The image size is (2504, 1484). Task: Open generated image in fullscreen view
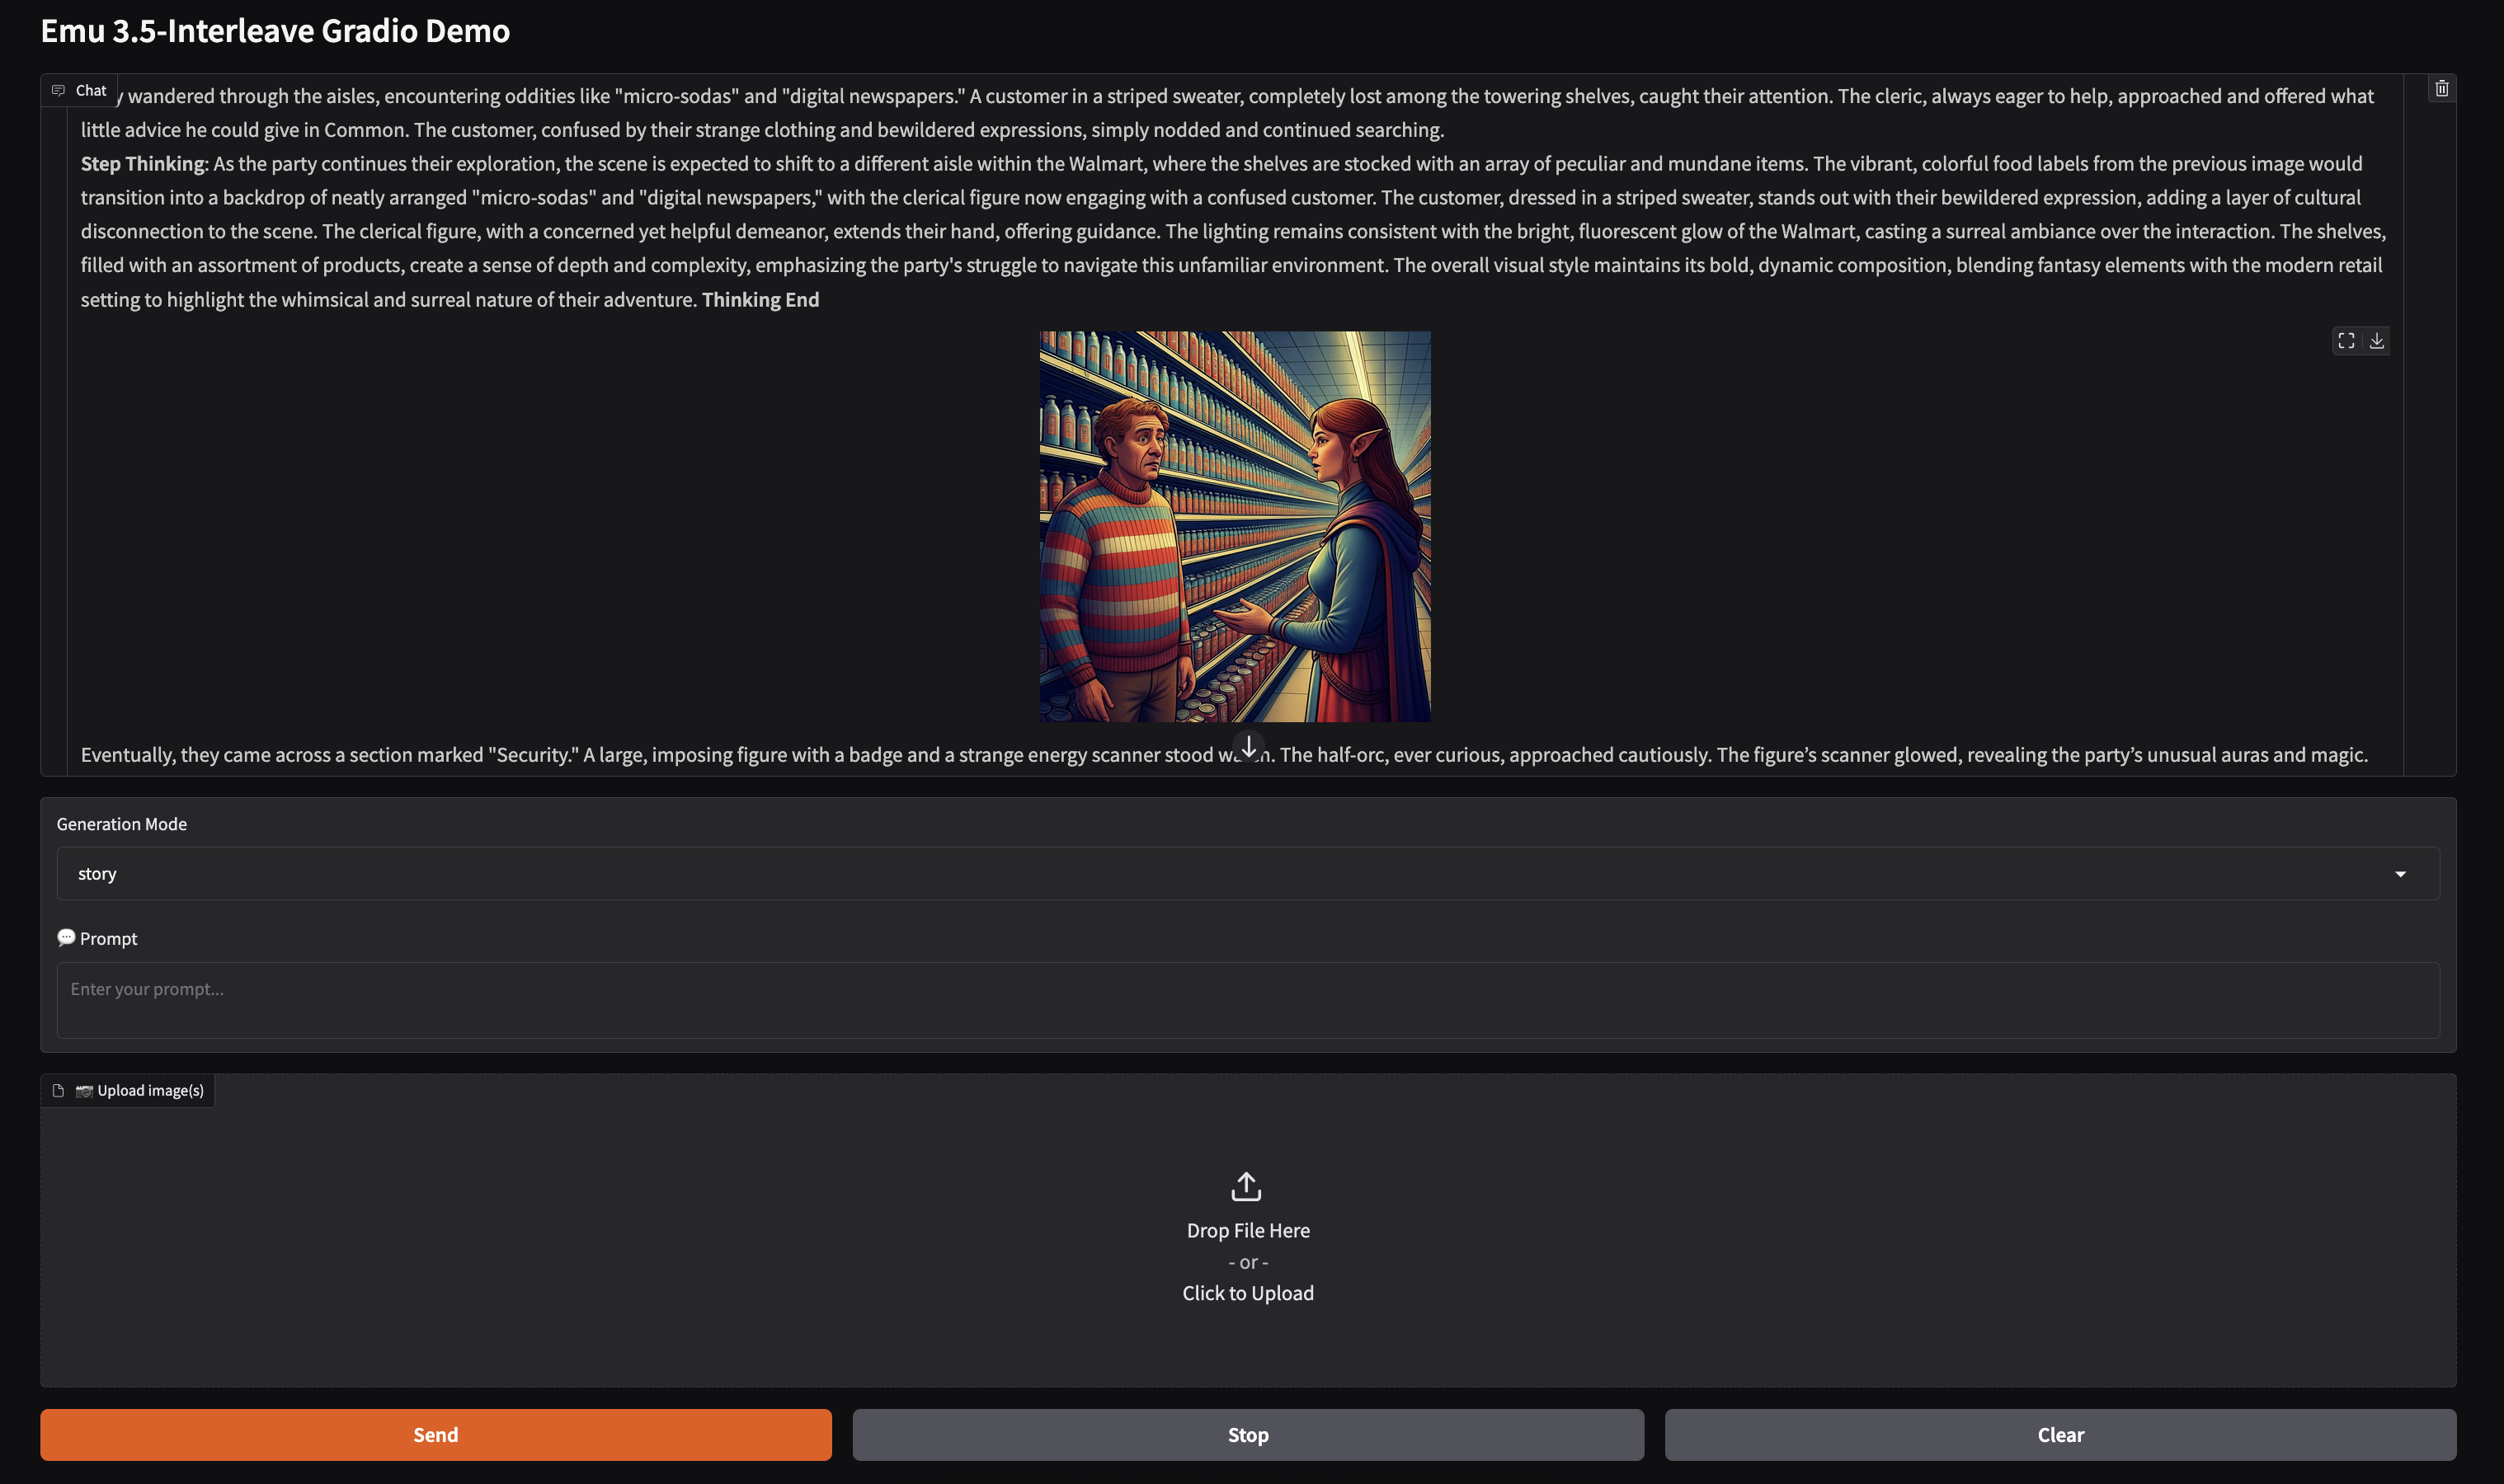coord(2346,341)
